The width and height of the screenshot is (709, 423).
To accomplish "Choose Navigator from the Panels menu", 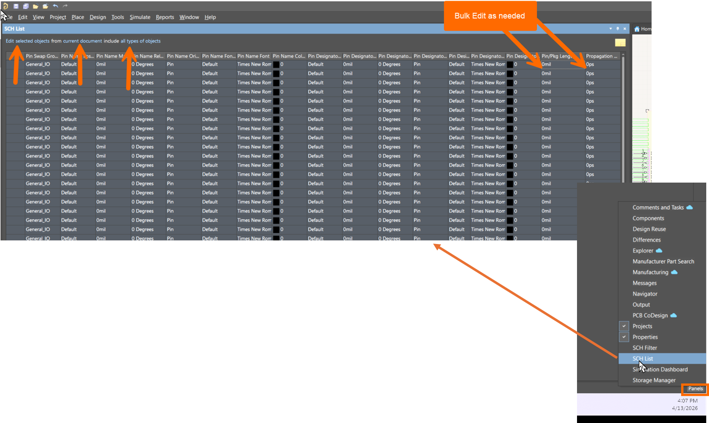I will 662,293.
